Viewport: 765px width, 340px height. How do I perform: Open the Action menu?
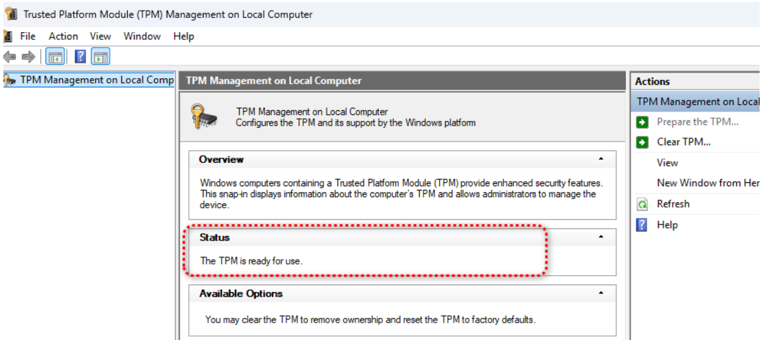[x=64, y=36]
